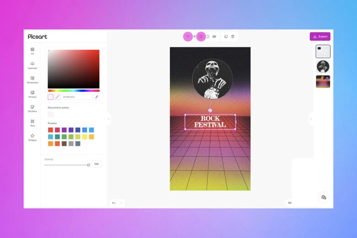Click the font Tt icon in top toolbar

point(188,37)
